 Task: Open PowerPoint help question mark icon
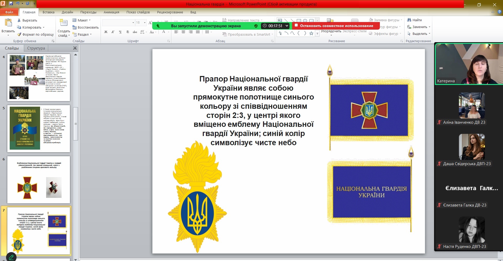click(x=499, y=12)
